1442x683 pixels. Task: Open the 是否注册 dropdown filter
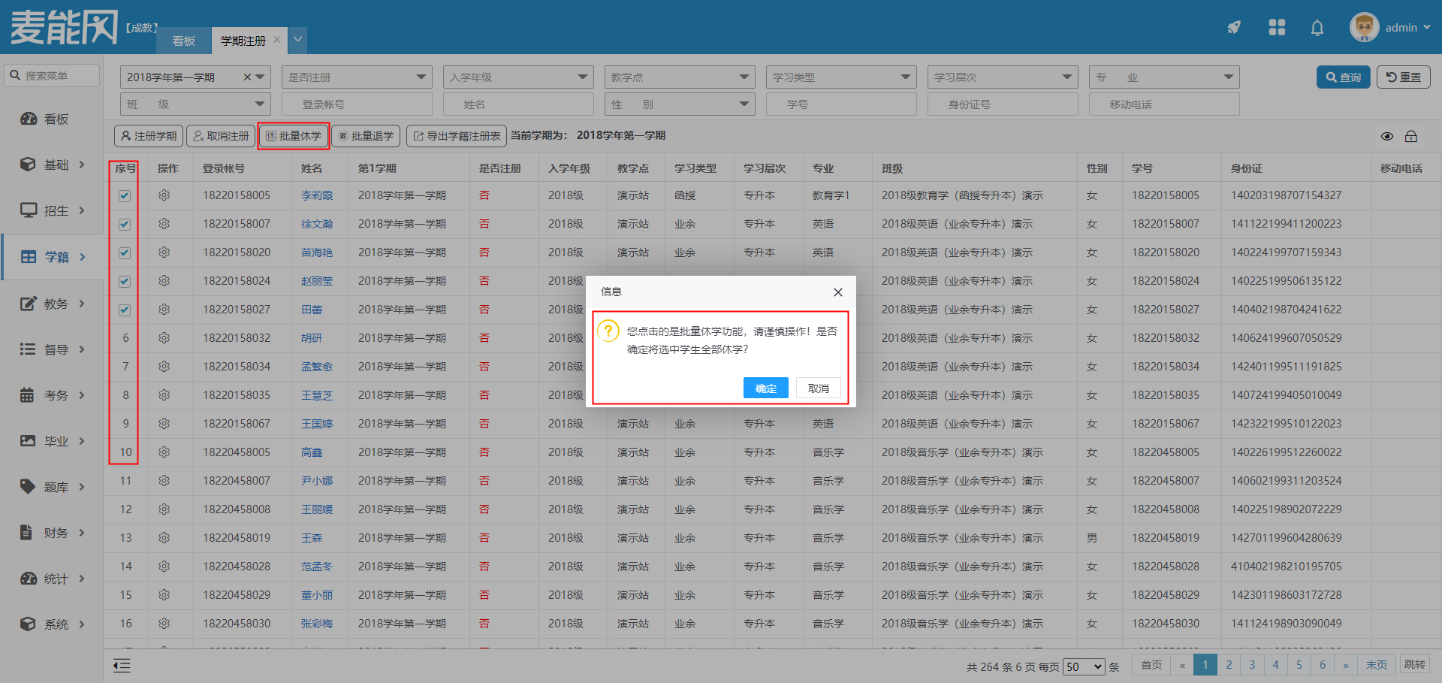click(x=357, y=77)
